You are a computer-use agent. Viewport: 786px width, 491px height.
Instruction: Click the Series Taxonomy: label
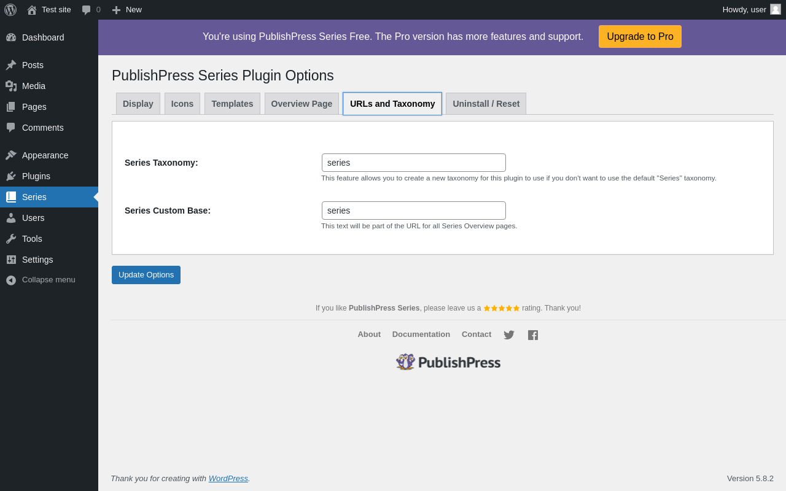[161, 163]
